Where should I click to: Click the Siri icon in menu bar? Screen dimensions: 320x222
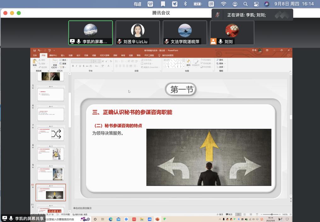[x=267, y=4]
